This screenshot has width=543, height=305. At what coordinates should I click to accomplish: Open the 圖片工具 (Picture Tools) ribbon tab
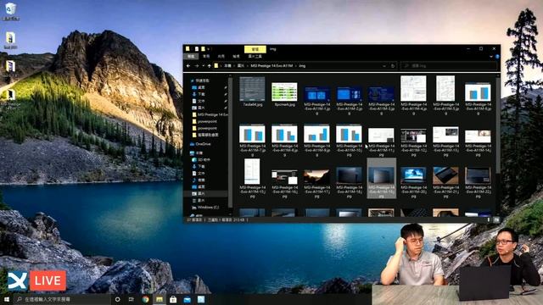click(x=255, y=56)
